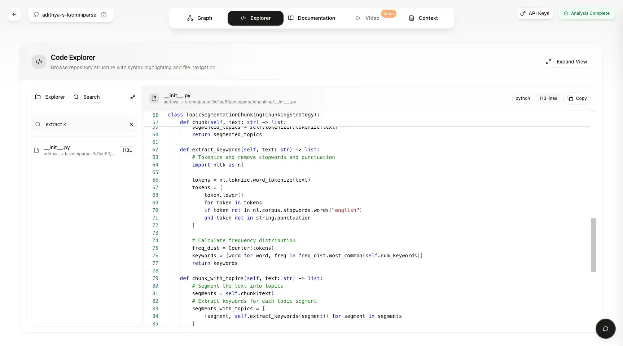Click the API Keys key icon
Viewport: 623px width, 346px height.
(x=523, y=13)
